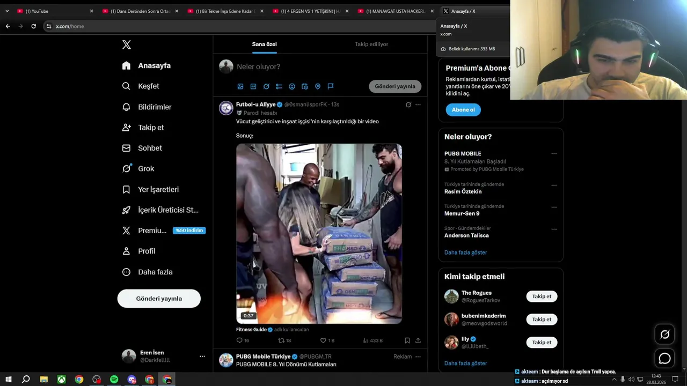The width and height of the screenshot is (687, 386).
Task: Open more options on PUBG Mobile Türkiye ad
Action: click(418, 357)
